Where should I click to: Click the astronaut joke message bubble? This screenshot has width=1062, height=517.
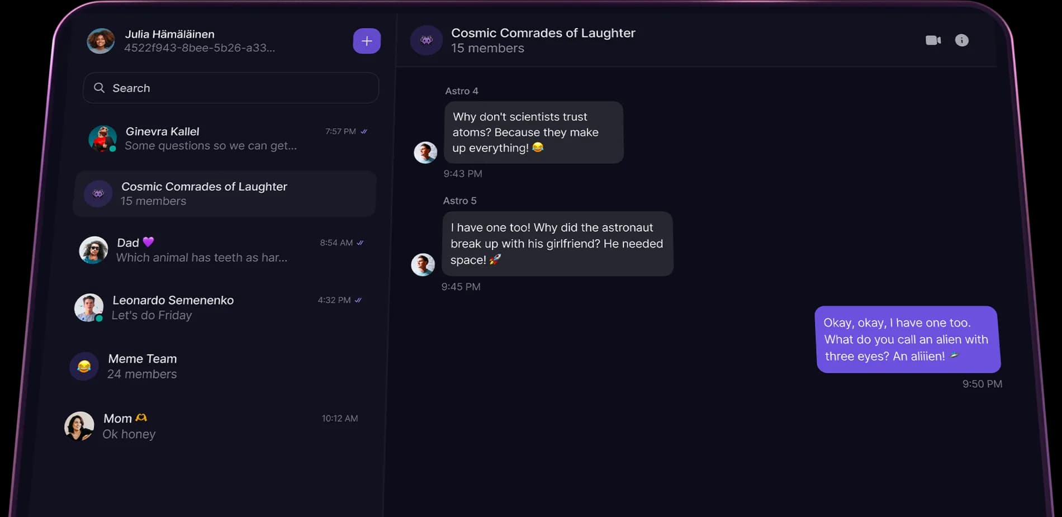[x=557, y=244]
